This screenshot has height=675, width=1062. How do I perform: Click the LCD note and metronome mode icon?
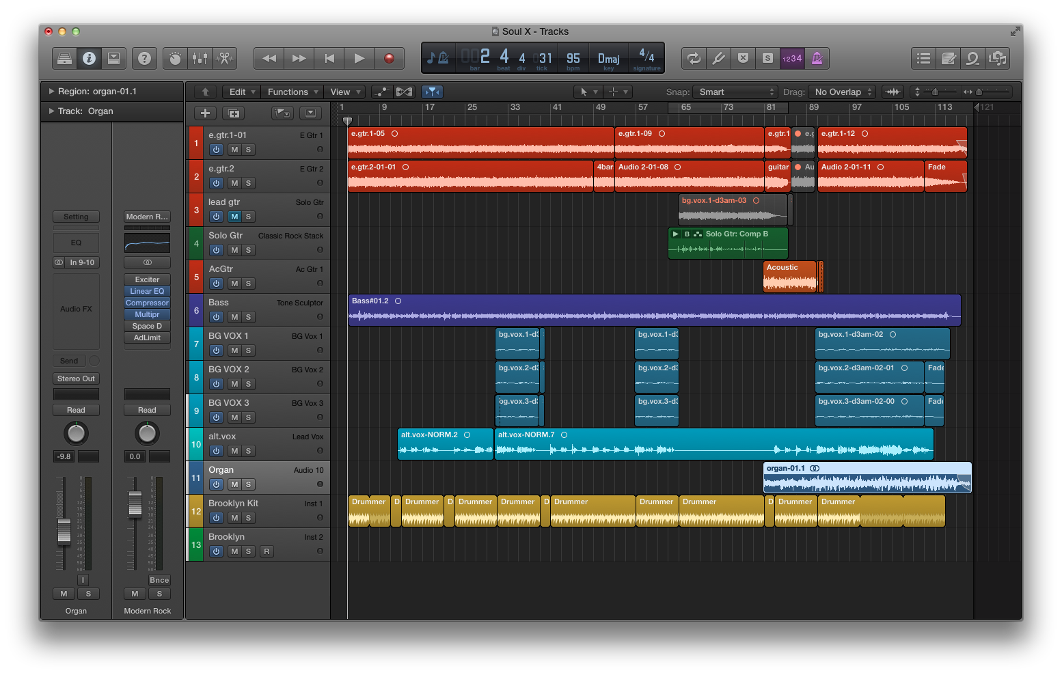click(437, 58)
